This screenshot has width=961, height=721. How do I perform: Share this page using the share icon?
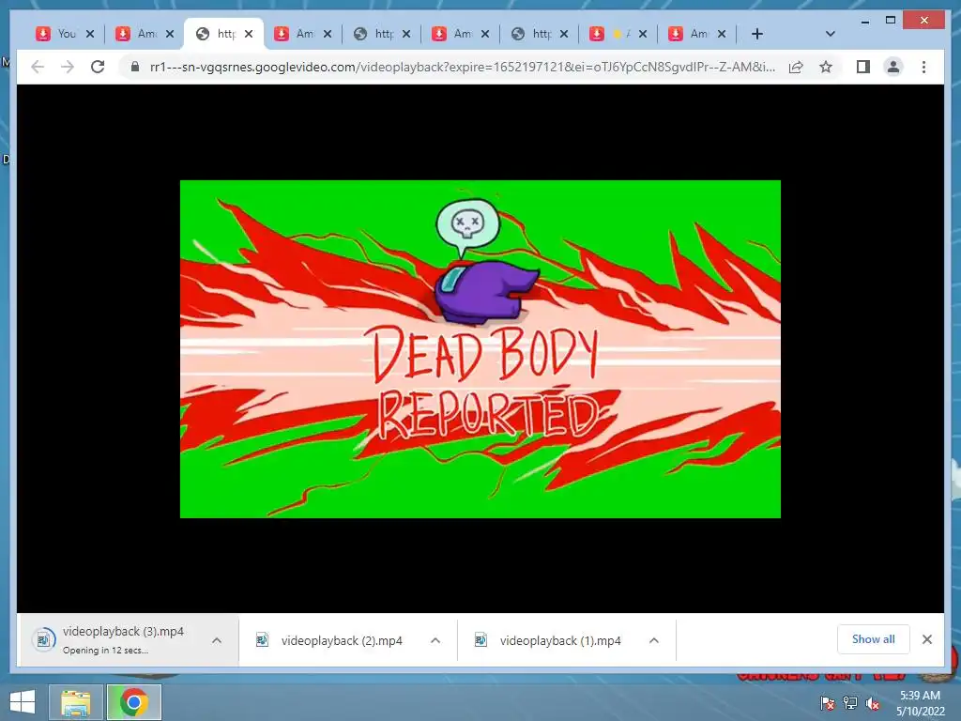point(796,67)
